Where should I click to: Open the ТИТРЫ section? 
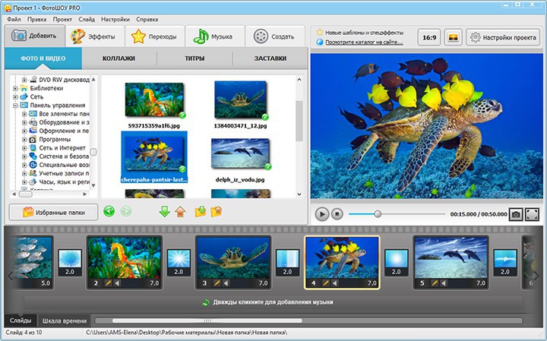point(194,58)
